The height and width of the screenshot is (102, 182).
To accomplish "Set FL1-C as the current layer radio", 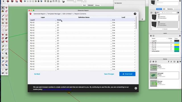I will [151, 45].
